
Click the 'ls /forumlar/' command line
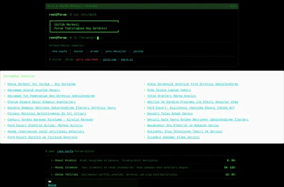click(85, 38)
